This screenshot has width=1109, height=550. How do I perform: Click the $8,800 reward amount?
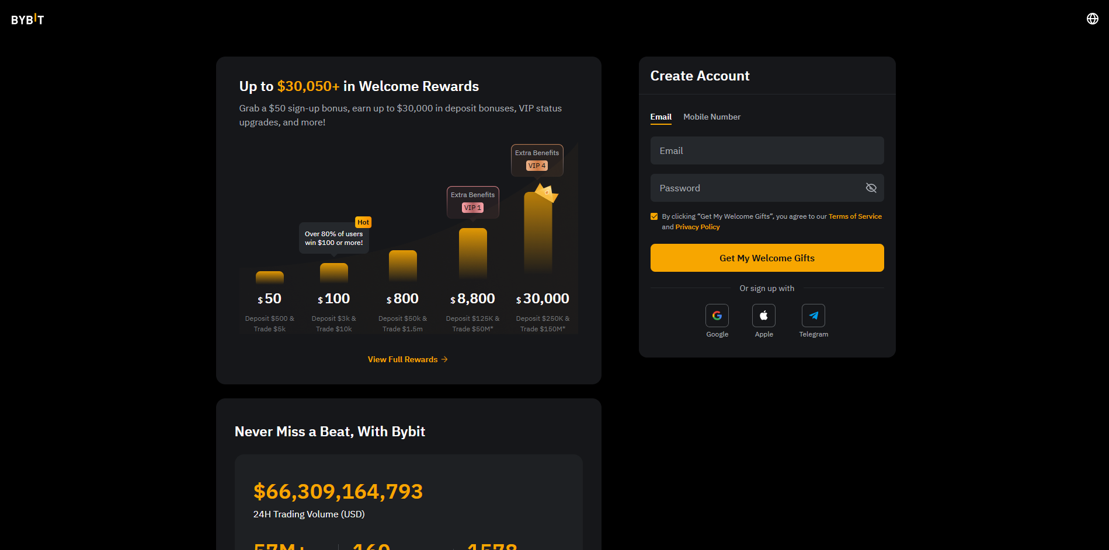[472, 299]
